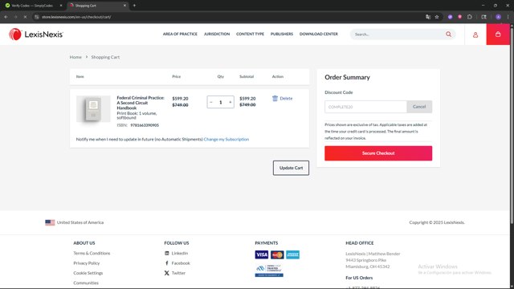Image resolution: width=514 pixels, height=289 pixels.
Task: Click the site info icon in address bar
Action: point(37,17)
